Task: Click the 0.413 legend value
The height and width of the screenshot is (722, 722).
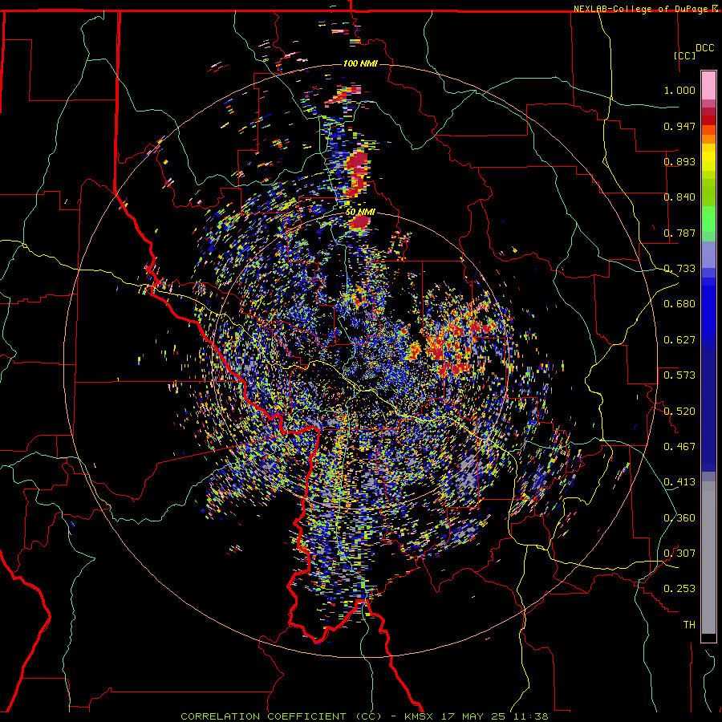Action: pyautogui.click(x=679, y=482)
